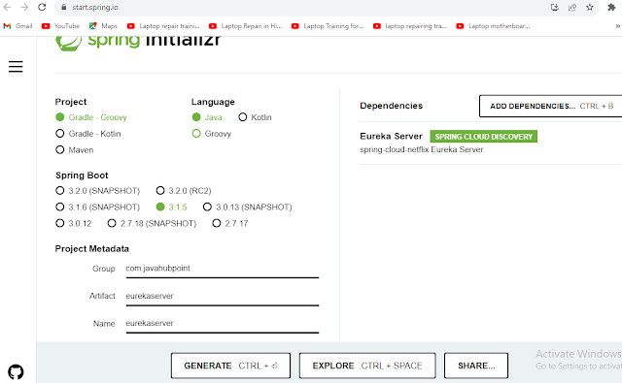Choose Groovy as the language
Viewport: 622px width, 383px height.
[212, 134]
